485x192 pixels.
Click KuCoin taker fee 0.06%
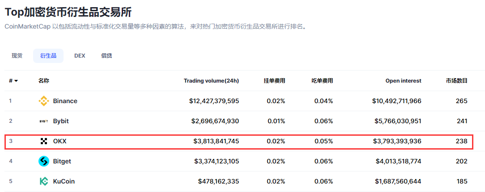(323, 181)
